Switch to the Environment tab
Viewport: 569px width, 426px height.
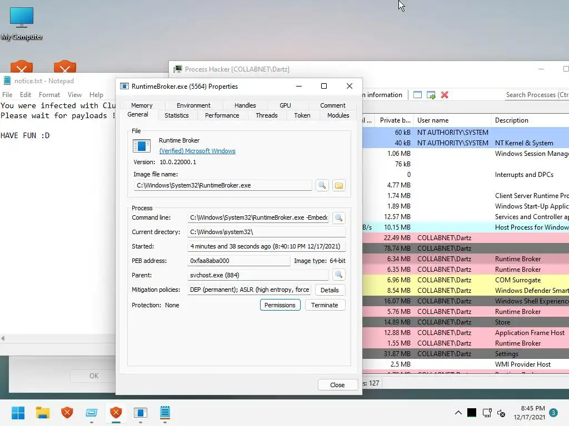[x=193, y=105]
